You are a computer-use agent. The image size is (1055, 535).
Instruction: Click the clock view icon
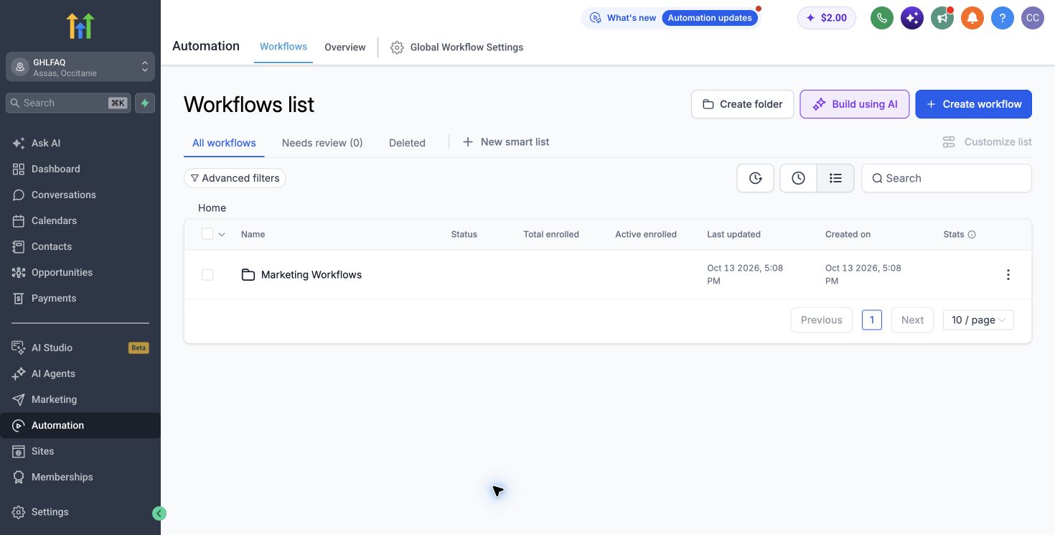tap(799, 178)
